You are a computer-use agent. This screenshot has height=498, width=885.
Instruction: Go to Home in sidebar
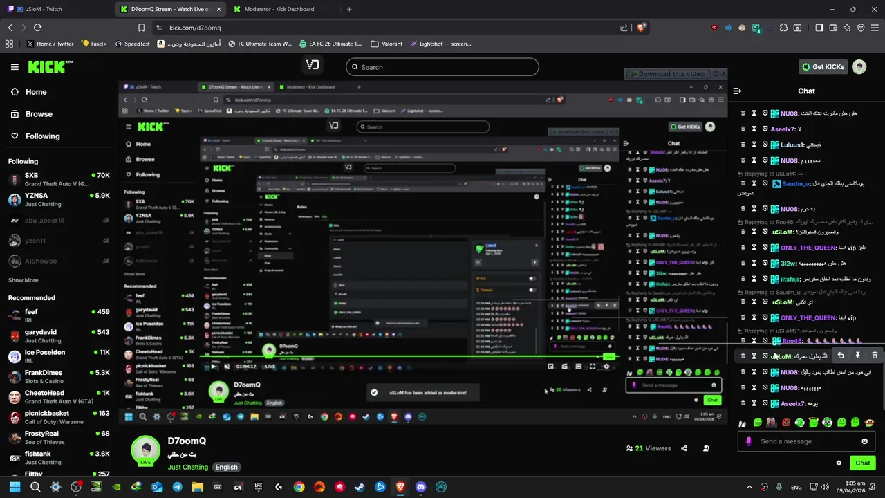tap(28, 92)
